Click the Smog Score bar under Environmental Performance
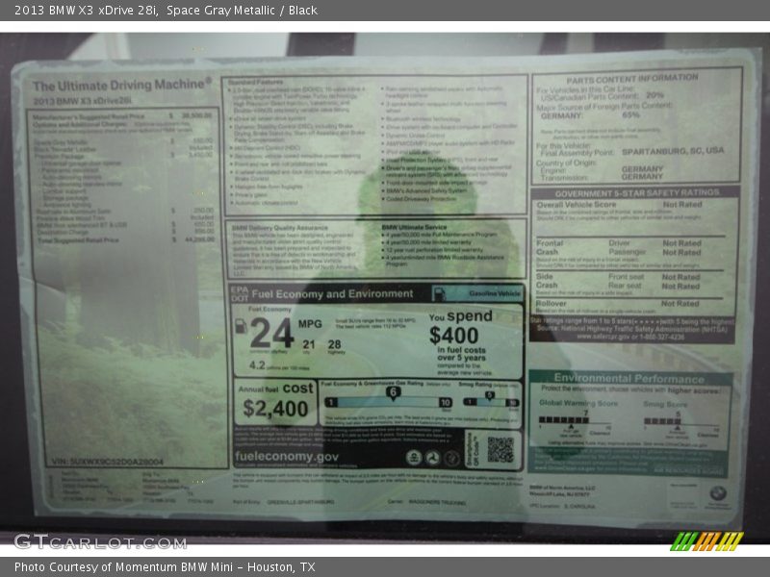The height and width of the screenshot is (577, 770). 662,421
